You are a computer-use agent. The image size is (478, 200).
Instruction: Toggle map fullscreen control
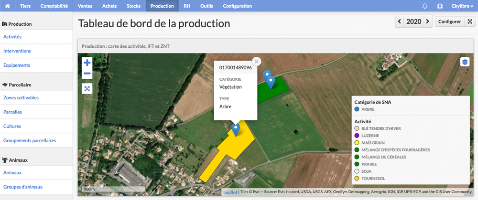[87, 89]
